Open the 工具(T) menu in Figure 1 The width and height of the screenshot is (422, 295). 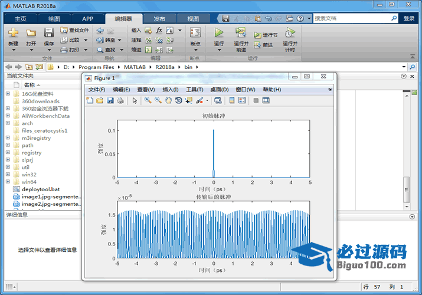click(x=194, y=90)
